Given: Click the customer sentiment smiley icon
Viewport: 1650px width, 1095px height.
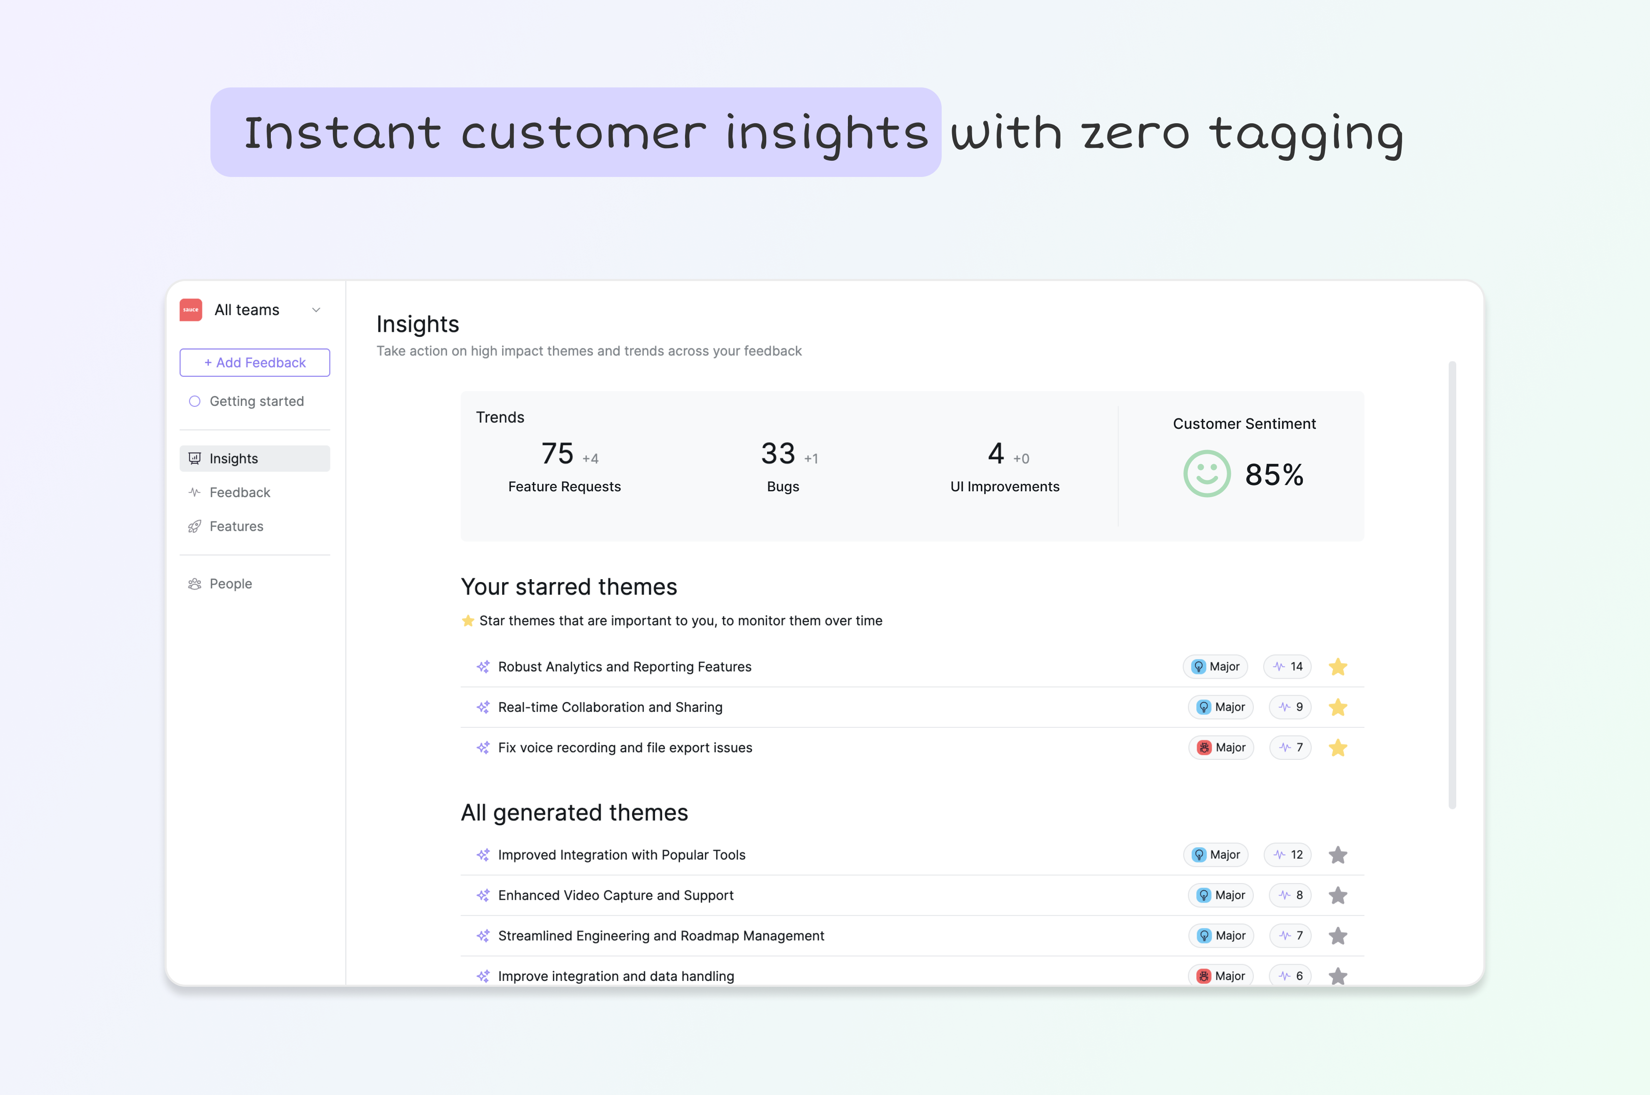Looking at the screenshot, I should click(1207, 474).
